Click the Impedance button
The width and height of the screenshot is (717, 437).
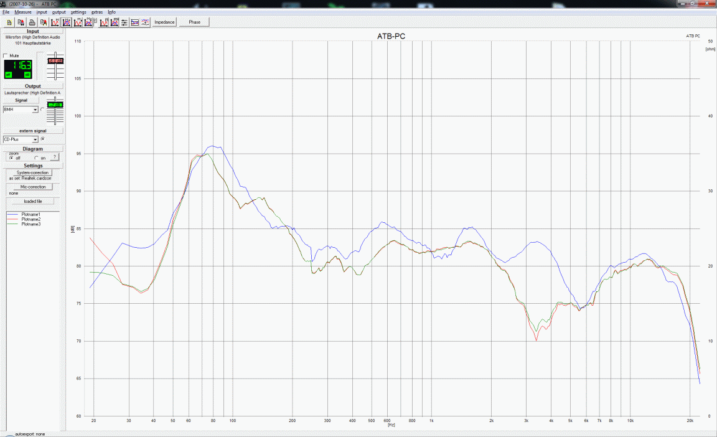pos(164,22)
